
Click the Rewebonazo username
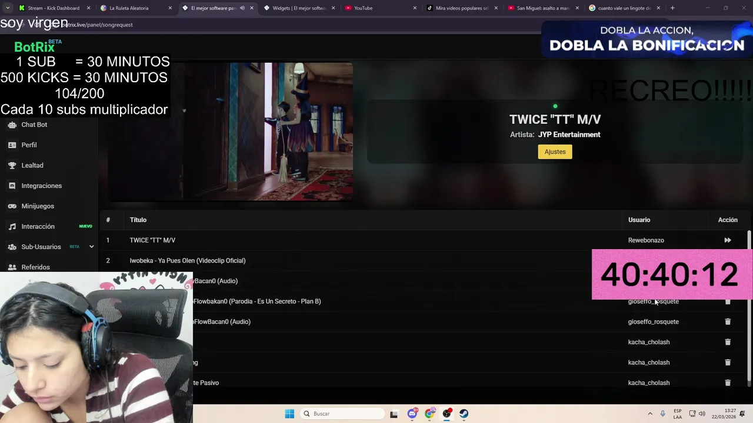click(646, 240)
